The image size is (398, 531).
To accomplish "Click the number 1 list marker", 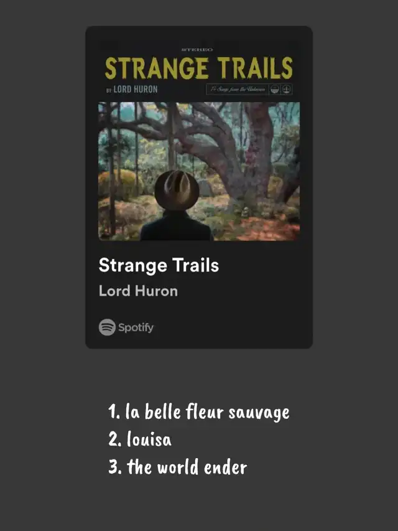I will (x=113, y=412).
